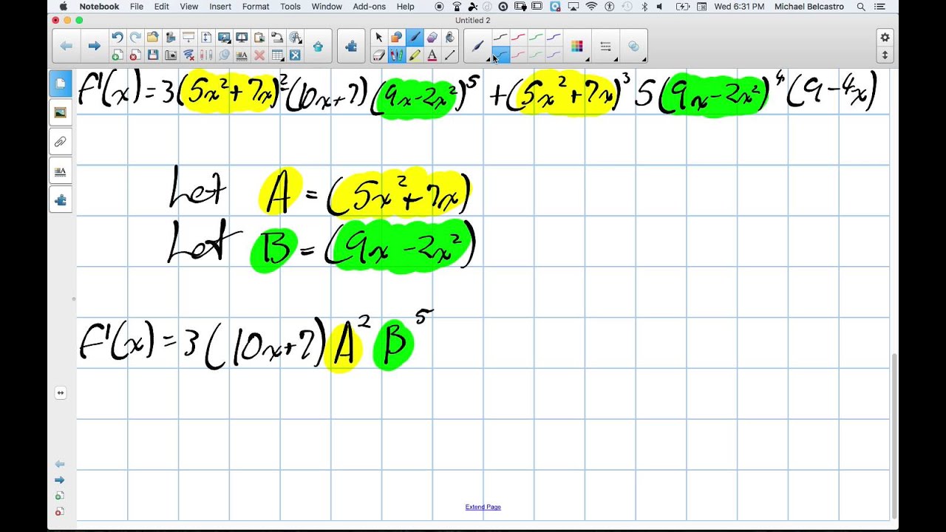The height and width of the screenshot is (532, 946).
Task: Open the toolbar settings gear
Action: (885, 37)
